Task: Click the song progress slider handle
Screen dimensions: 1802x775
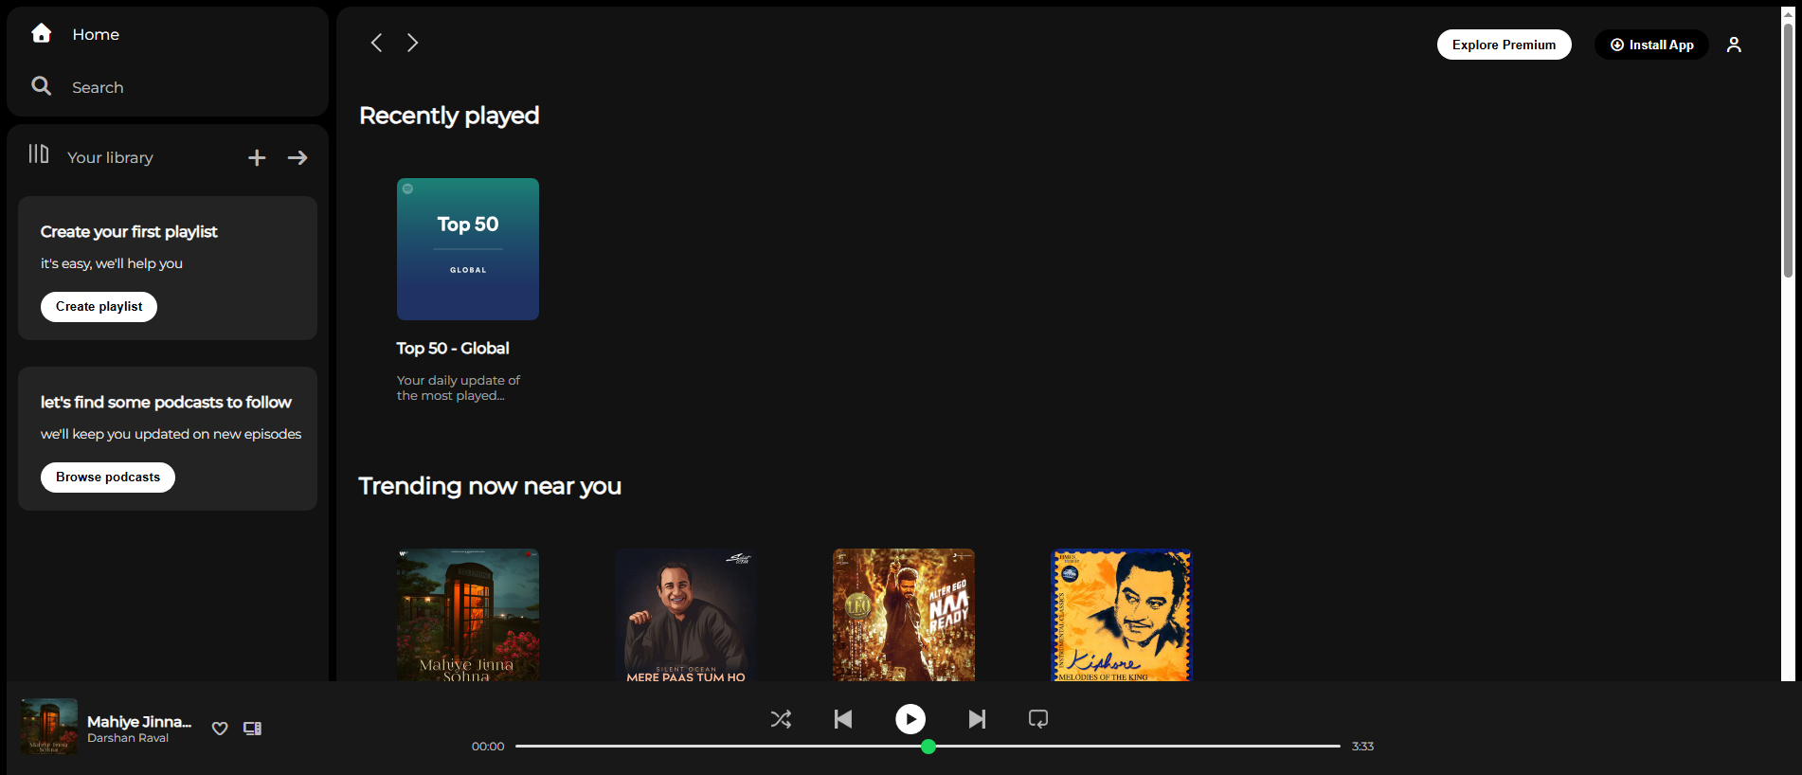Action: click(x=928, y=747)
